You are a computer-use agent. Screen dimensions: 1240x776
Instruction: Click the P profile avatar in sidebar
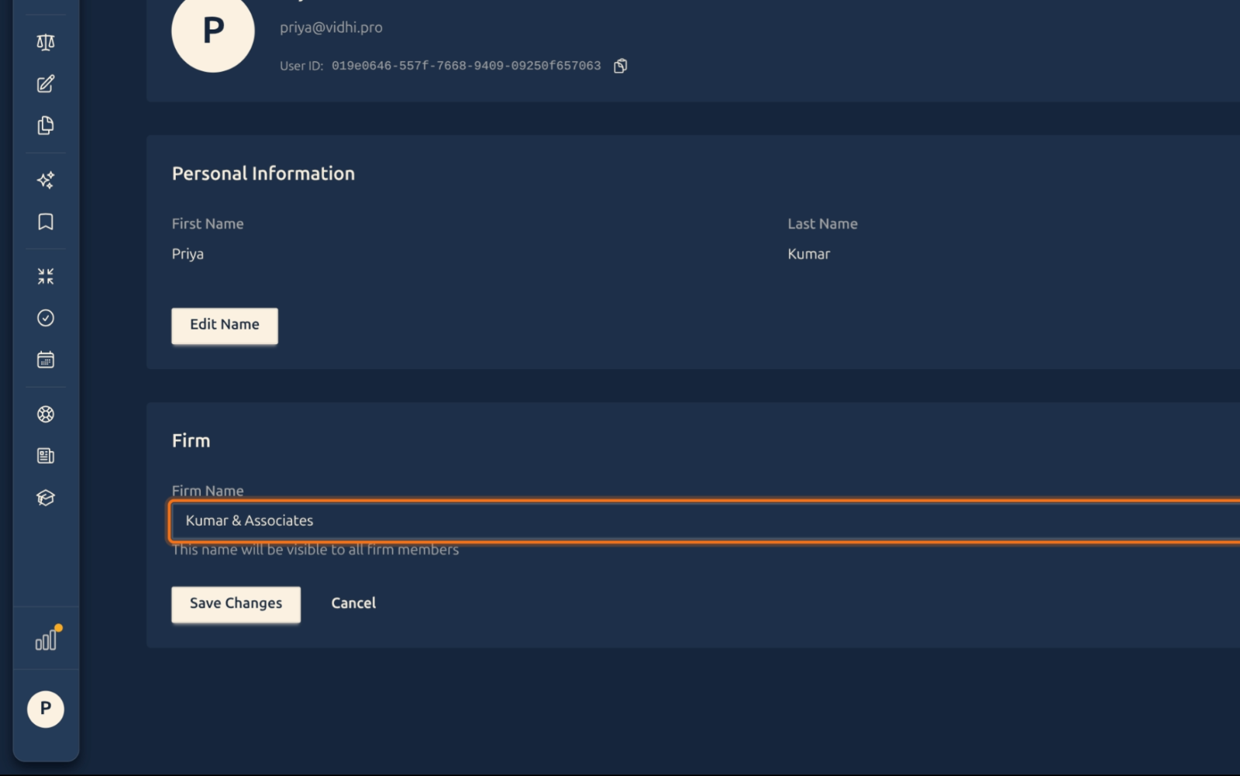[46, 709]
